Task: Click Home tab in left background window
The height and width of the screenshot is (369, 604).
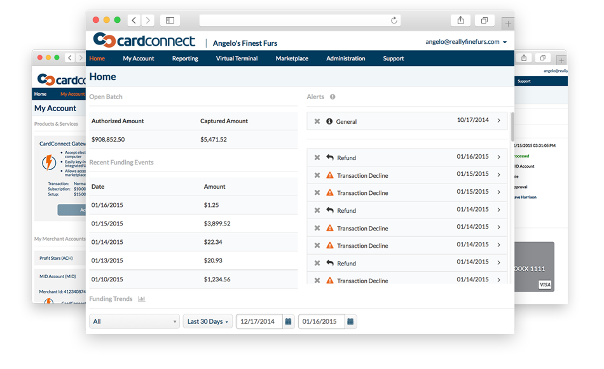Action: point(40,94)
